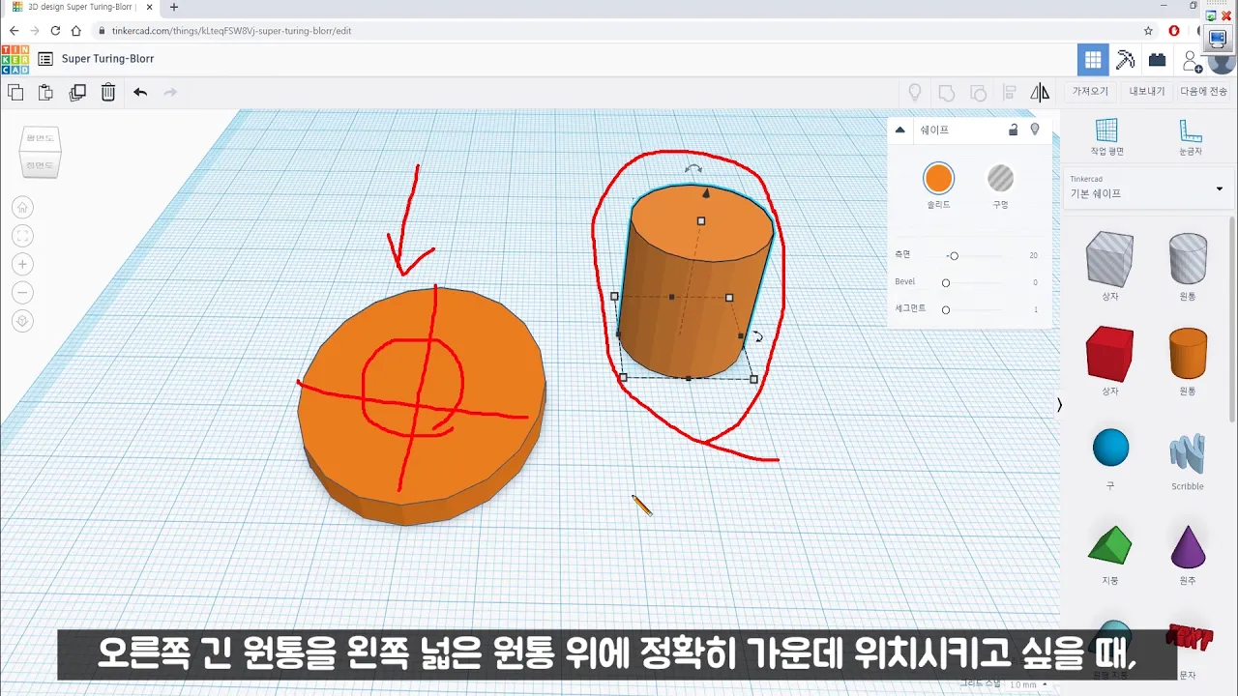Screen dimensions: 1238x696
Task: Click the browser home icon
Action: coord(76,31)
